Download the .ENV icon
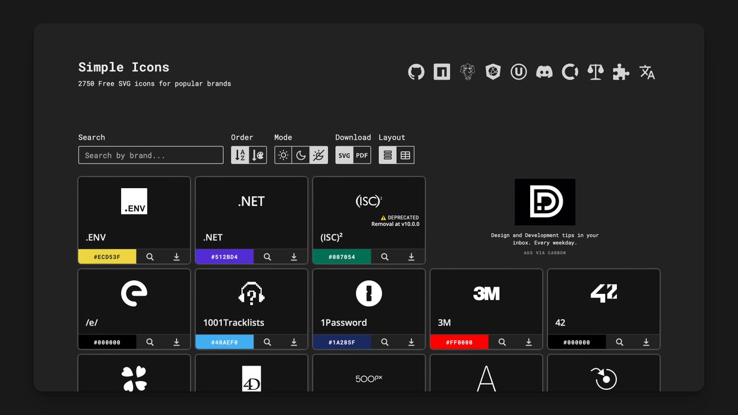The height and width of the screenshot is (415, 738). pyautogui.click(x=177, y=257)
